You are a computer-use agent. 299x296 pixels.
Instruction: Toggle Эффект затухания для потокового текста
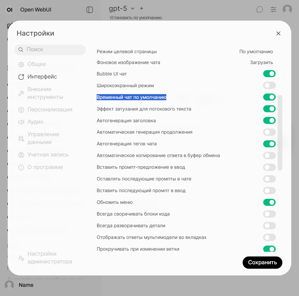pyautogui.click(x=269, y=109)
